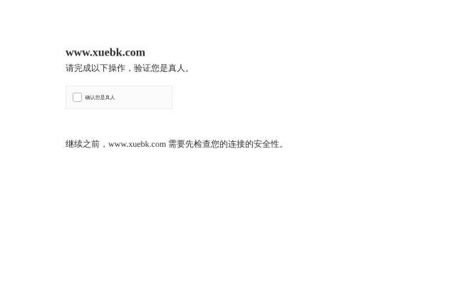Click the 验证您是真人 phrase in subtitle

coord(160,68)
